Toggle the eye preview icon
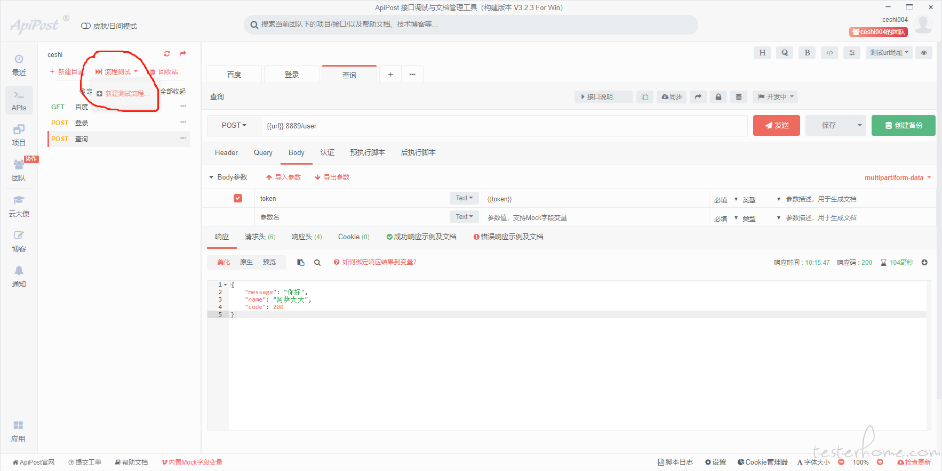 tap(924, 53)
